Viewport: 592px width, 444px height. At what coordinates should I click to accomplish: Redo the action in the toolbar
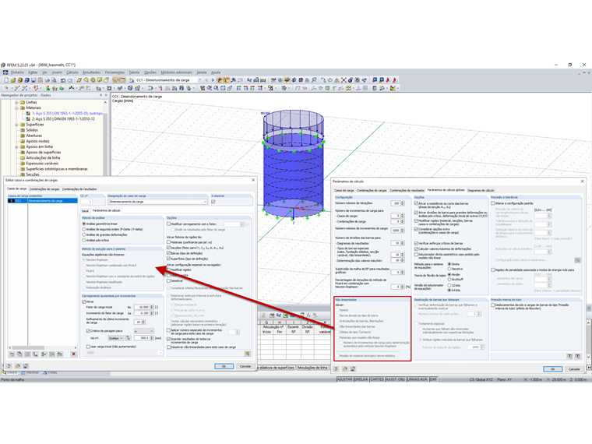tap(70, 80)
